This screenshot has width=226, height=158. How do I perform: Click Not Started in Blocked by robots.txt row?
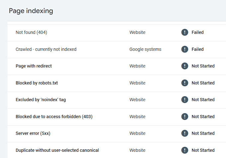point(203,83)
